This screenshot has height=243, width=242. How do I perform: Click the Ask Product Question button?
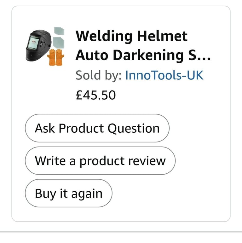[97, 128]
